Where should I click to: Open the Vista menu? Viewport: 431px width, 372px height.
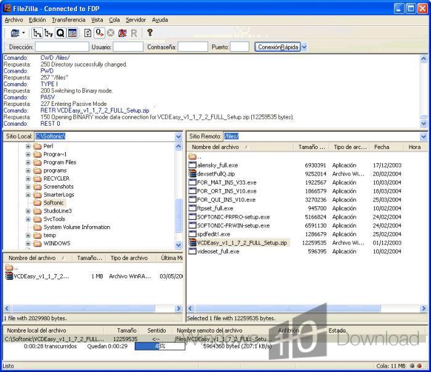click(97, 20)
